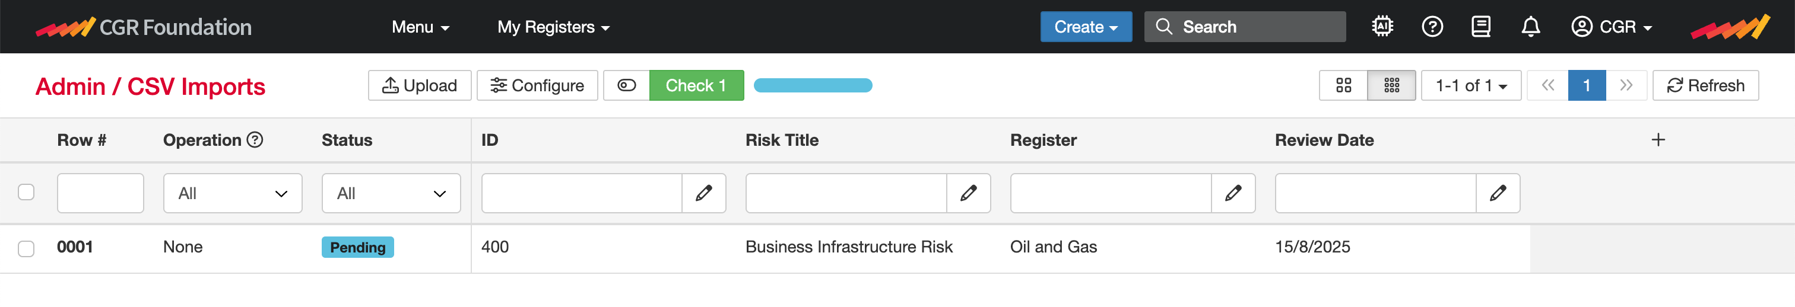Open the documentation book icon
The width and height of the screenshot is (1795, 307).
tap(1481, 27)
